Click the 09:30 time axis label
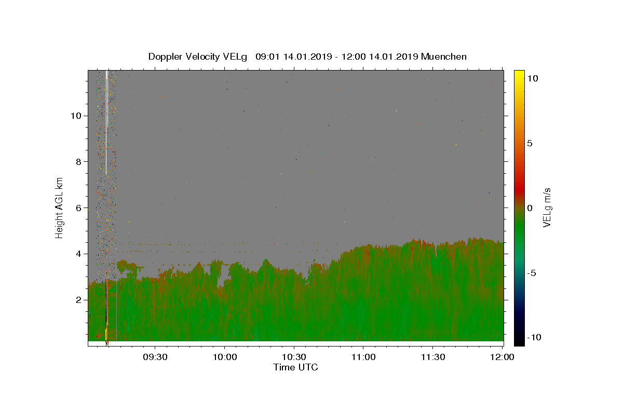The height and width of the screenshot is (415, 623). pyautogui.click(x=155, y=357)
